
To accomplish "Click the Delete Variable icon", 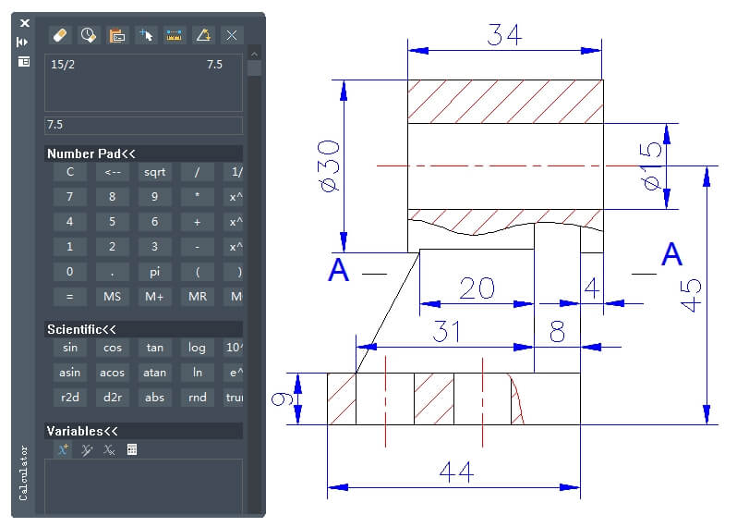I will click(x=109, y=450).
